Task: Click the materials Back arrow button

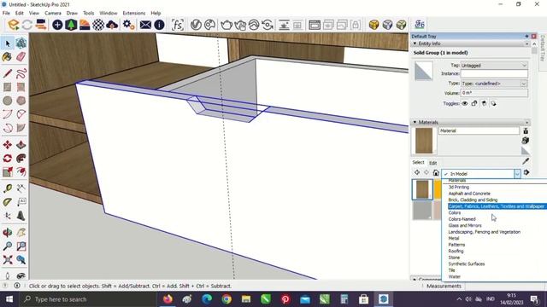Action: [417, 172]
